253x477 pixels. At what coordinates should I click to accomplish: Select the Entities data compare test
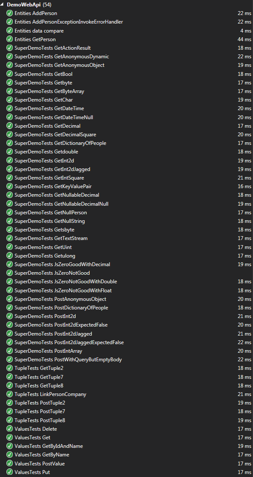[x=126, y=31]
